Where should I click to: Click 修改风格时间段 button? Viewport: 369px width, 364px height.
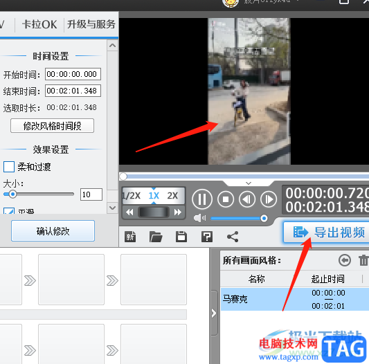pyautogui.click(x=52, y=126)
